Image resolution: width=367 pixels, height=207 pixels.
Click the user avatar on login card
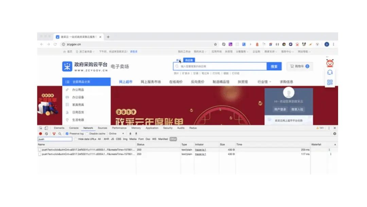(289, 92)
